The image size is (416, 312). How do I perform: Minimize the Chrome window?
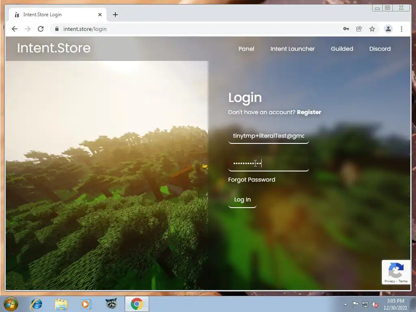[377, 8]
